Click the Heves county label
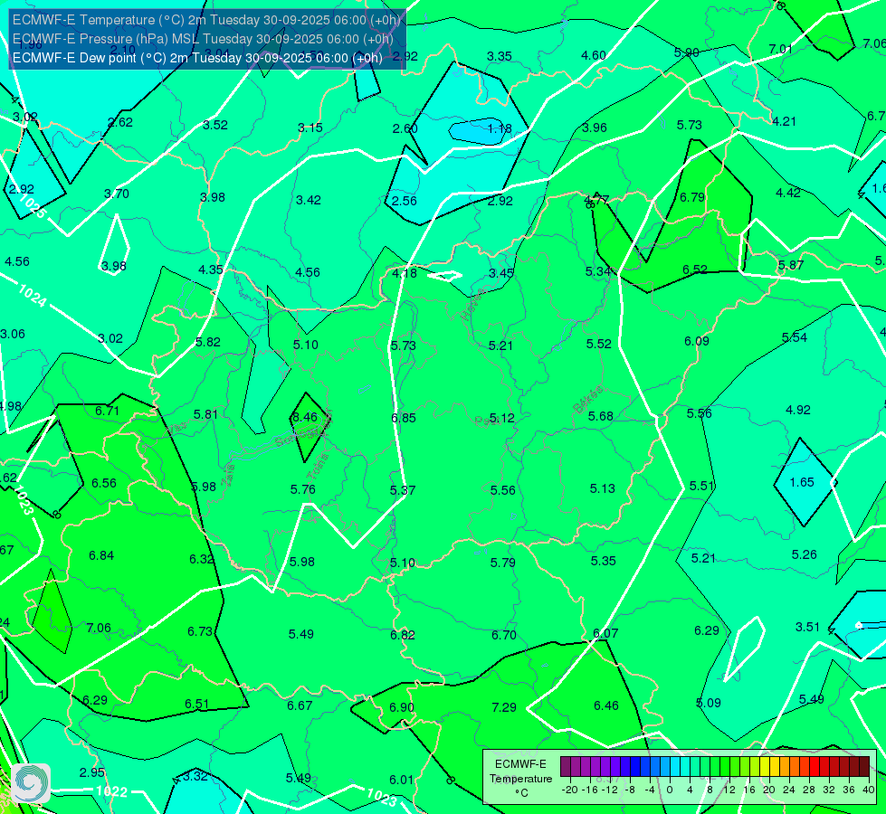 point(473,305)
